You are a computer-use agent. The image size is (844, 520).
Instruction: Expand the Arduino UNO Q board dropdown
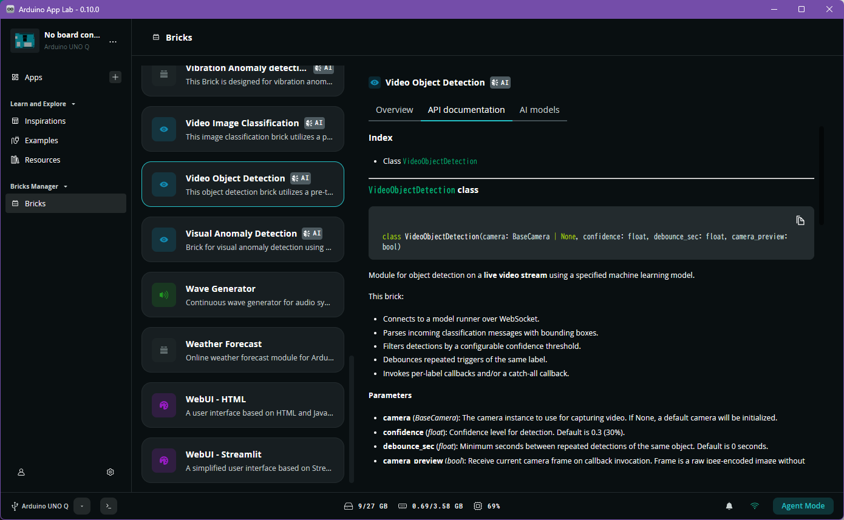tap(82, 506)
